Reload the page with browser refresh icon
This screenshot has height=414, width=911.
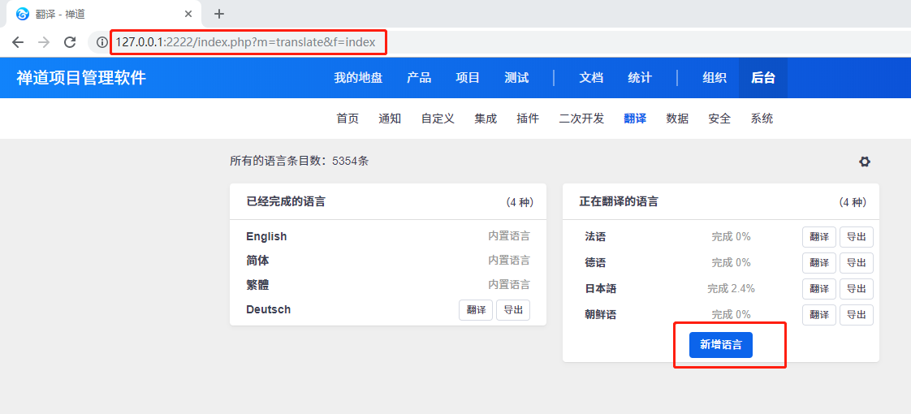70,42
